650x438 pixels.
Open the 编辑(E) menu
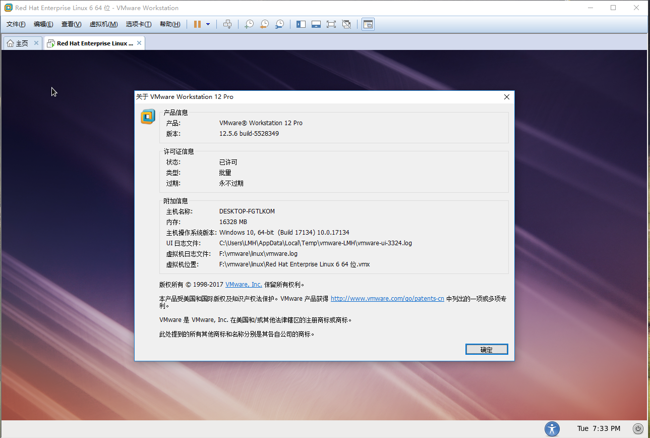pos(43,24)
